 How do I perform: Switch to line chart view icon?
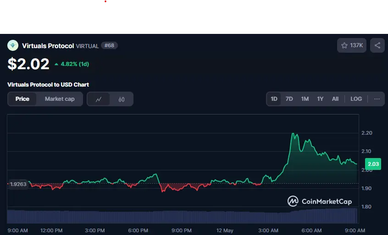pyautogui.click(x=99, y=99)
